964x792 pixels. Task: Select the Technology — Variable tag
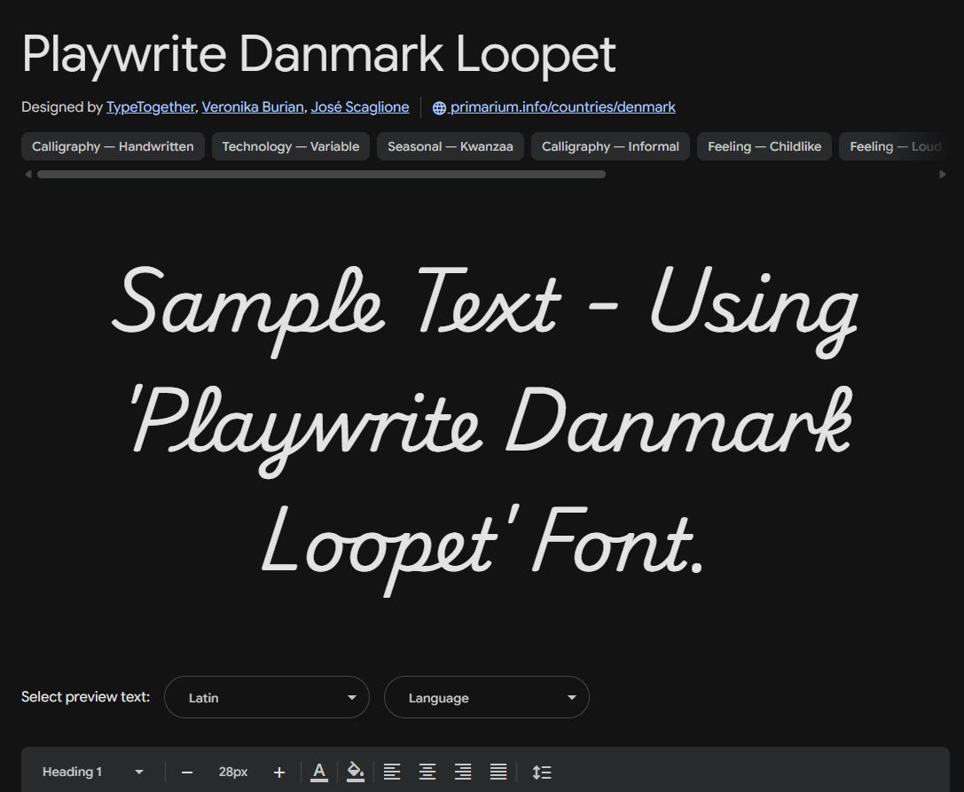point(291,146)
